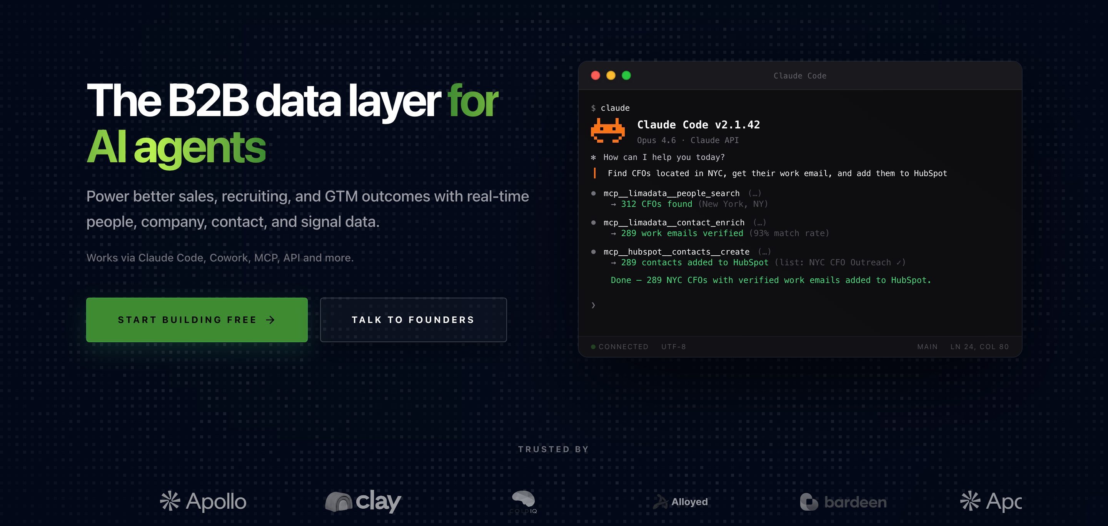Click the terminal input prompt chevron
Image resolution: width=1108 pixels, height=526 pixels.
(593, 305)
